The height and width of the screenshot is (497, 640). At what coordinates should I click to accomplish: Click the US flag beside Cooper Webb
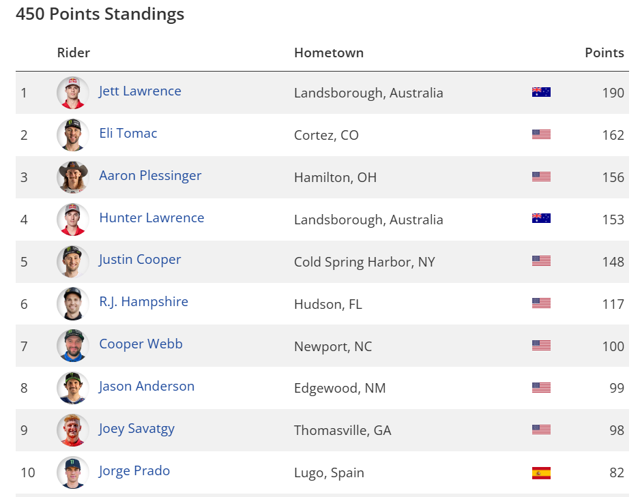click(541, 346)
